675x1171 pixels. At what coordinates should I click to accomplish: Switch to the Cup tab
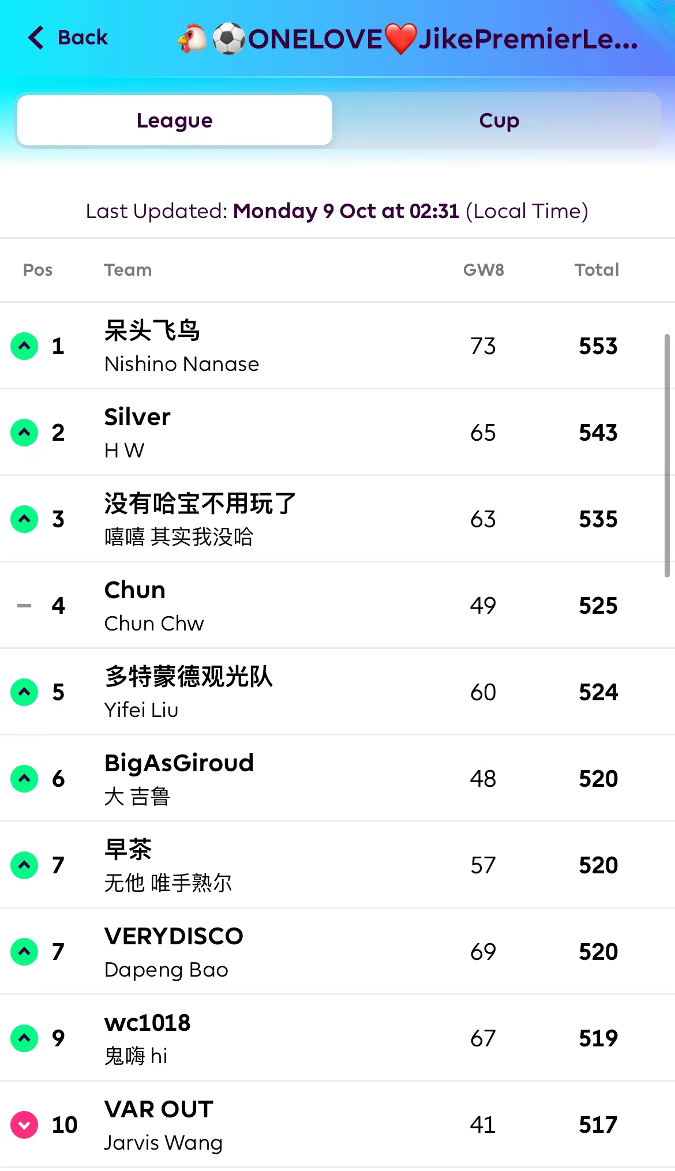(499, 121)
